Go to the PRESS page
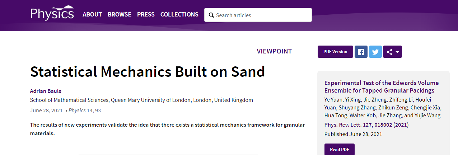The width and height of the screenshot is (458, 155). [x=146, y=14]
